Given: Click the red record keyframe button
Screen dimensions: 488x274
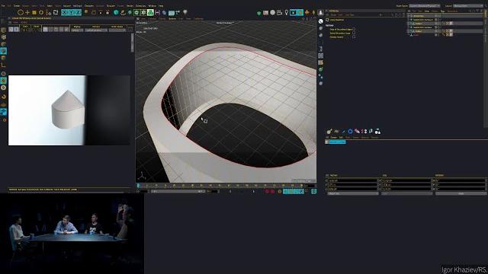Looking at the screenshot, I should [x=267, y=191].
